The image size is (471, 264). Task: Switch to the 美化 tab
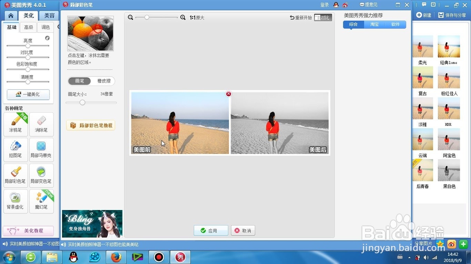click(x=29, y=16)
